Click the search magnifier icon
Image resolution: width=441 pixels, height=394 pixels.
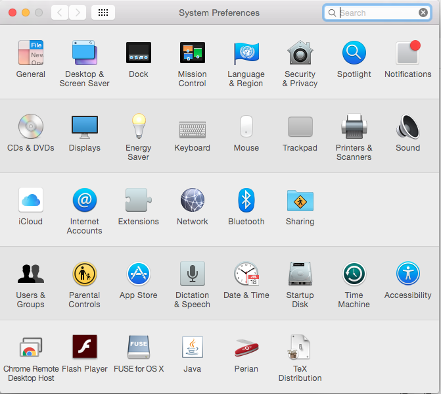coord(332,12)
